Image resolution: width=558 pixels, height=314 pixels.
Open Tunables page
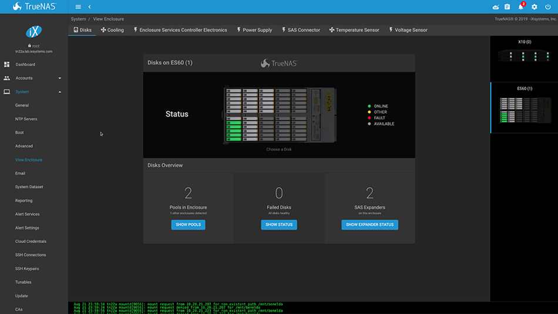click(23, 282)
